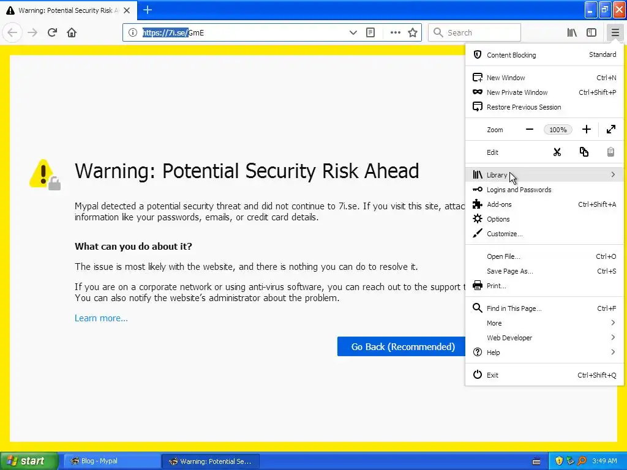627x470 pixels.
Task: Click the forward navigation arrow
Action: click(x=32, y=32)
